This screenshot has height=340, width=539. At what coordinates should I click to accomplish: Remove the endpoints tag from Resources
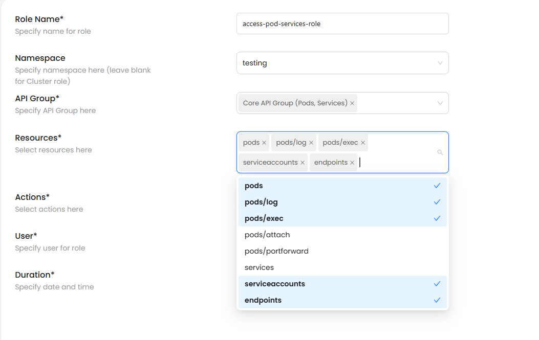pos(352,163)
